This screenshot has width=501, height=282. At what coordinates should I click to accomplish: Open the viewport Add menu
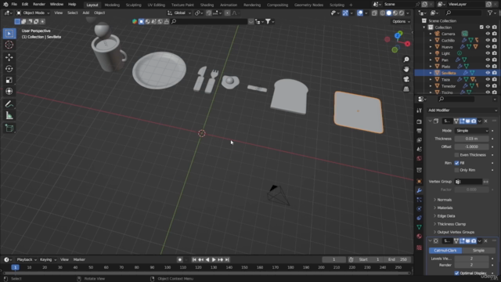click(86, 13)
